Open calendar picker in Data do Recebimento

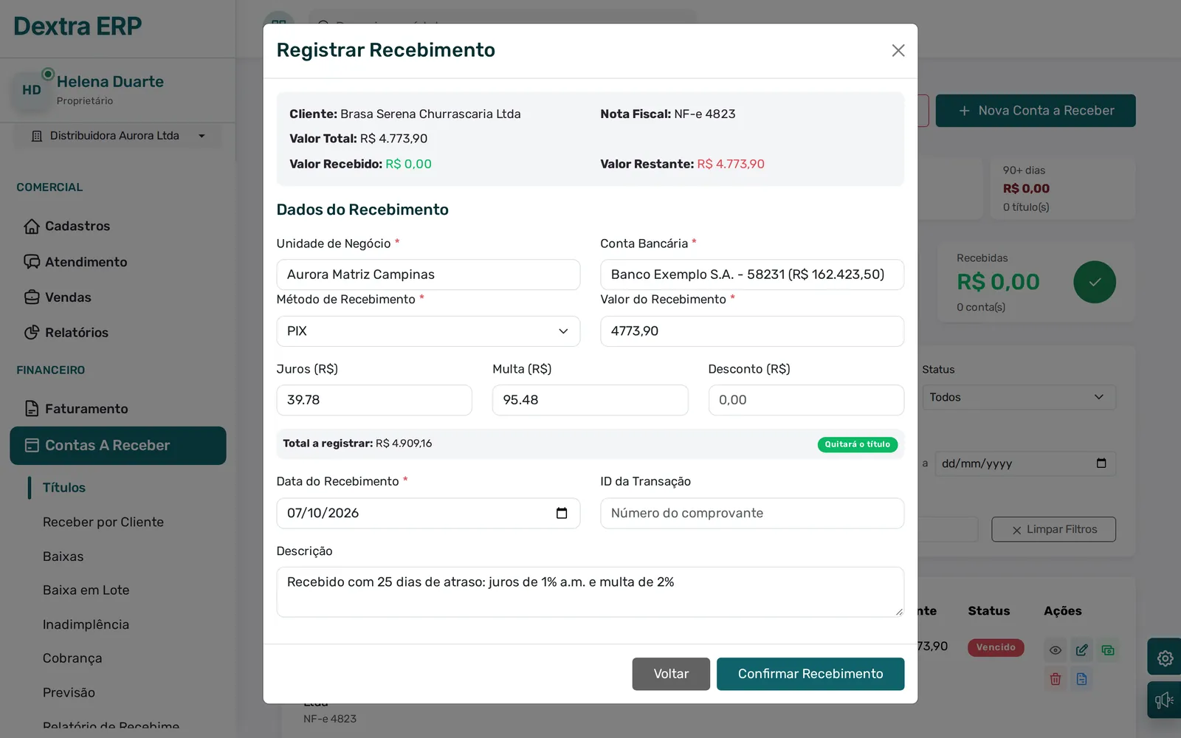point(562,513)
